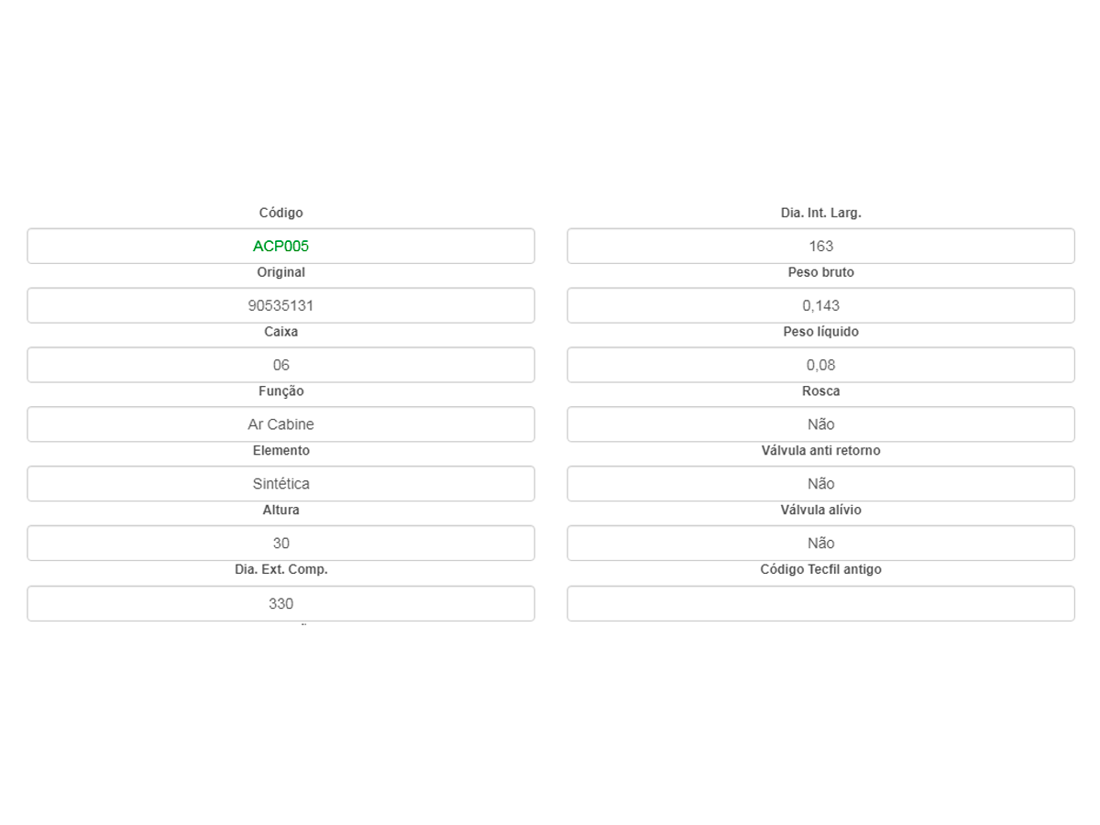The height and width of the screenshot is (825, 1100).
Task: Click the Dia. Int. Larg. label
Action: pos(820,213)
